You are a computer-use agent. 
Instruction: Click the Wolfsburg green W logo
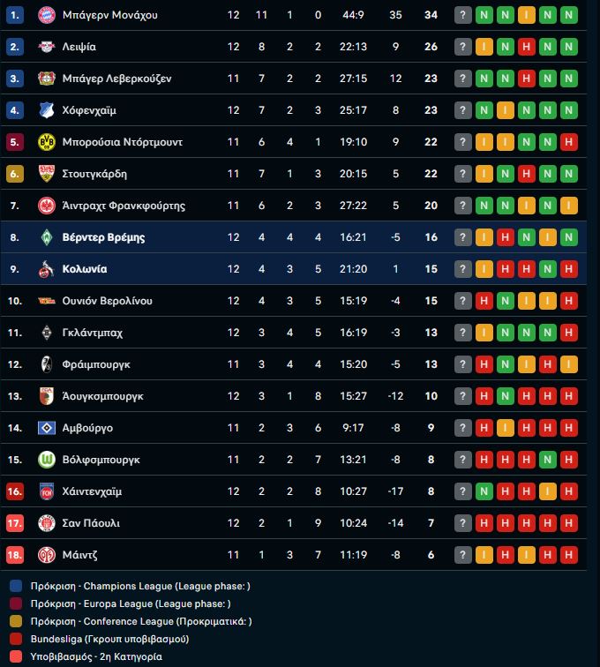[x=47, y=460]
